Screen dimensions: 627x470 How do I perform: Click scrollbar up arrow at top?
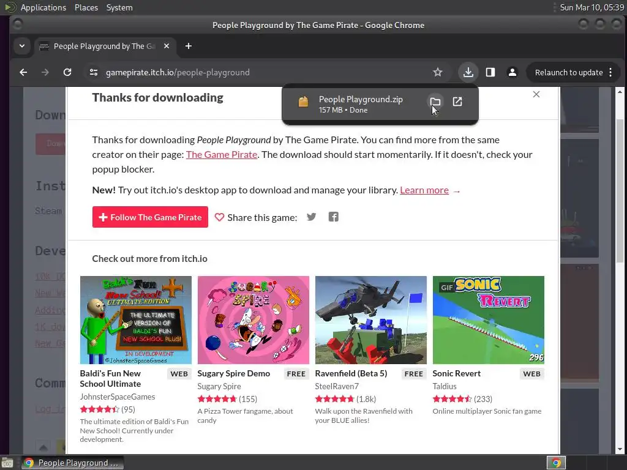[620, 92]
